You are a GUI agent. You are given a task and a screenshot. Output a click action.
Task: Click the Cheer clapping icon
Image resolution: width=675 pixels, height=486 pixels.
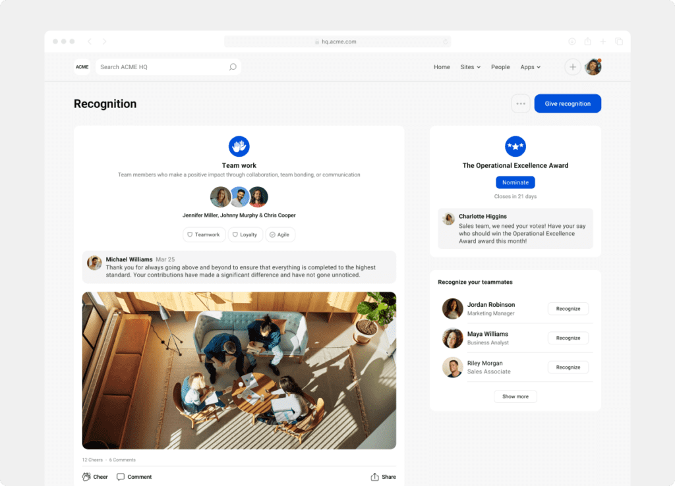coord(86,477)
